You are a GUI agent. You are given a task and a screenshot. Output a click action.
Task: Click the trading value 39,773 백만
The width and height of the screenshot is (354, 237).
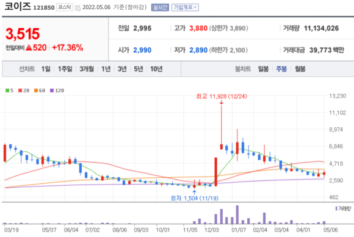(327, 50)
